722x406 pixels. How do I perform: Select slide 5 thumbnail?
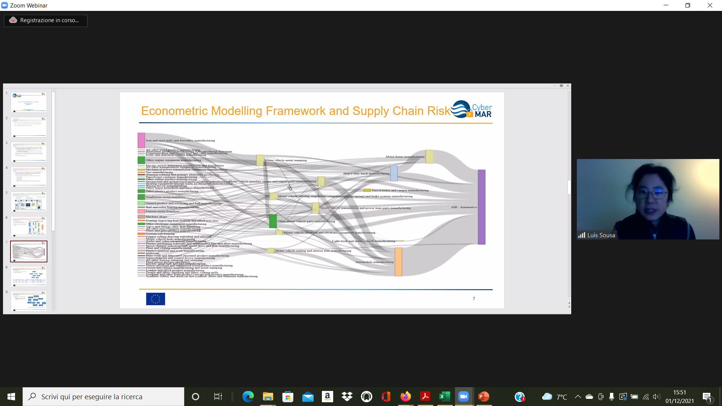click(x=29, y=201)
